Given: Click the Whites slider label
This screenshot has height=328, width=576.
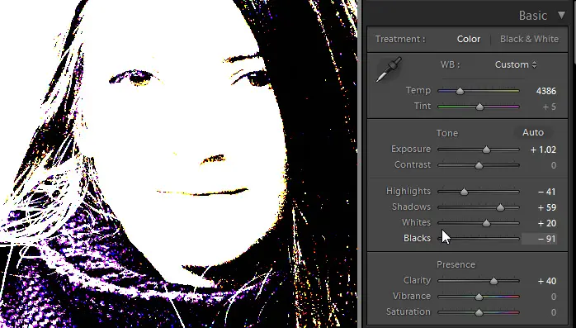Looking at the screenshot, I should tap(416, 222).
